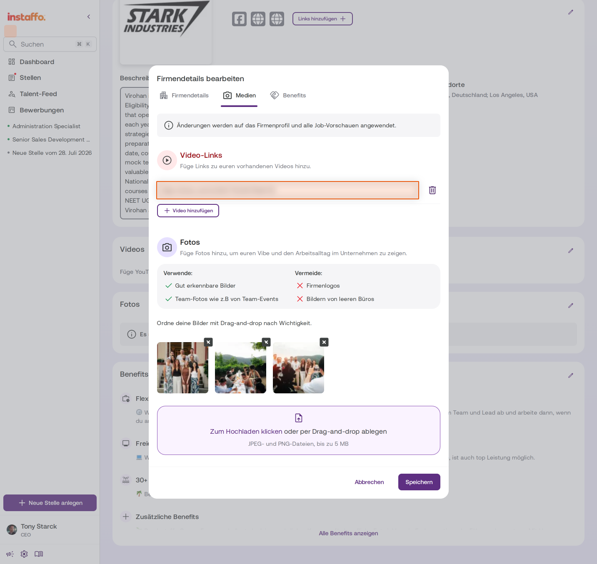This screenshot has width=597, height=564.
Task: Open Dashboard in the sidebar
Action: tap(37, 62)
